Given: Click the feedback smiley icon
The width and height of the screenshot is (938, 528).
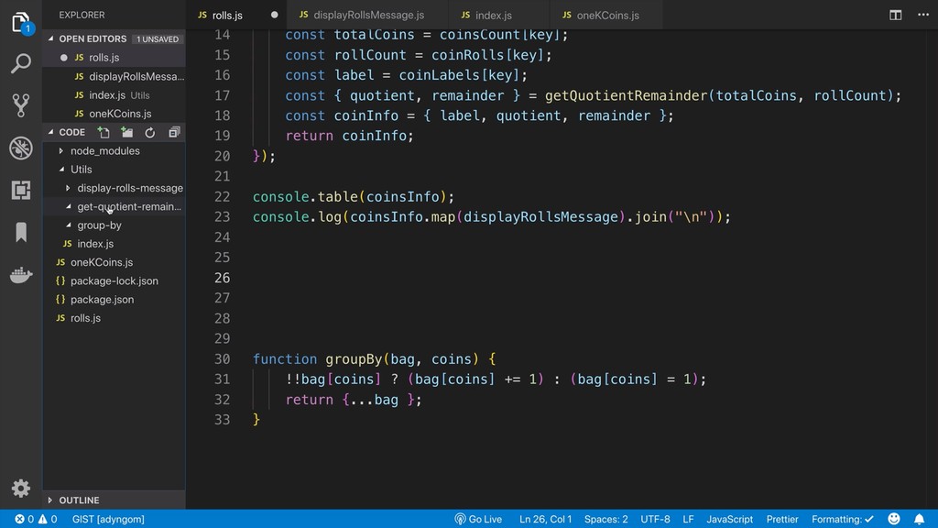Looking at the screenshot, I should coord(894,519).
